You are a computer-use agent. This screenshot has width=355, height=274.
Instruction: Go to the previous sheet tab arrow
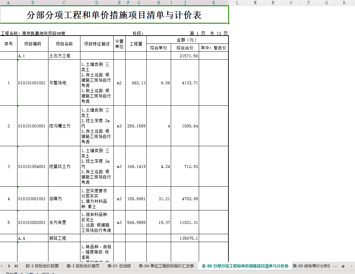(x=2, y=266)
